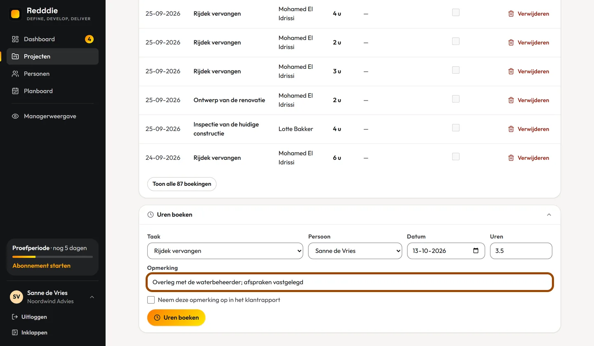Remove the 2 u Rijdek vervangen booking

(528, 42)
